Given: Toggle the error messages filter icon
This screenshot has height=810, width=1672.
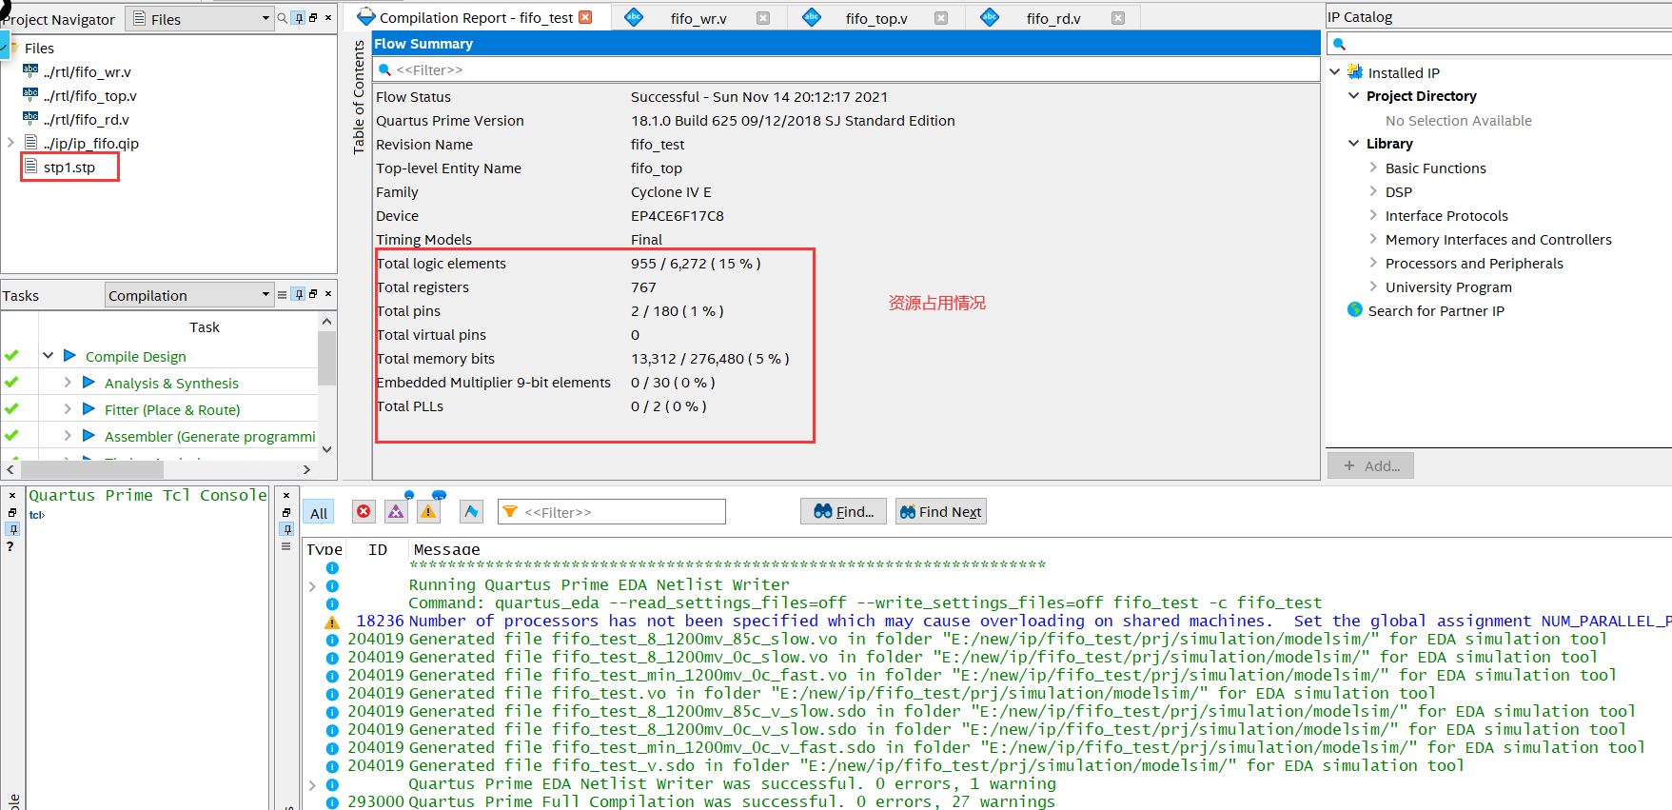Looking at the screenshot, I should pos(364,511).
